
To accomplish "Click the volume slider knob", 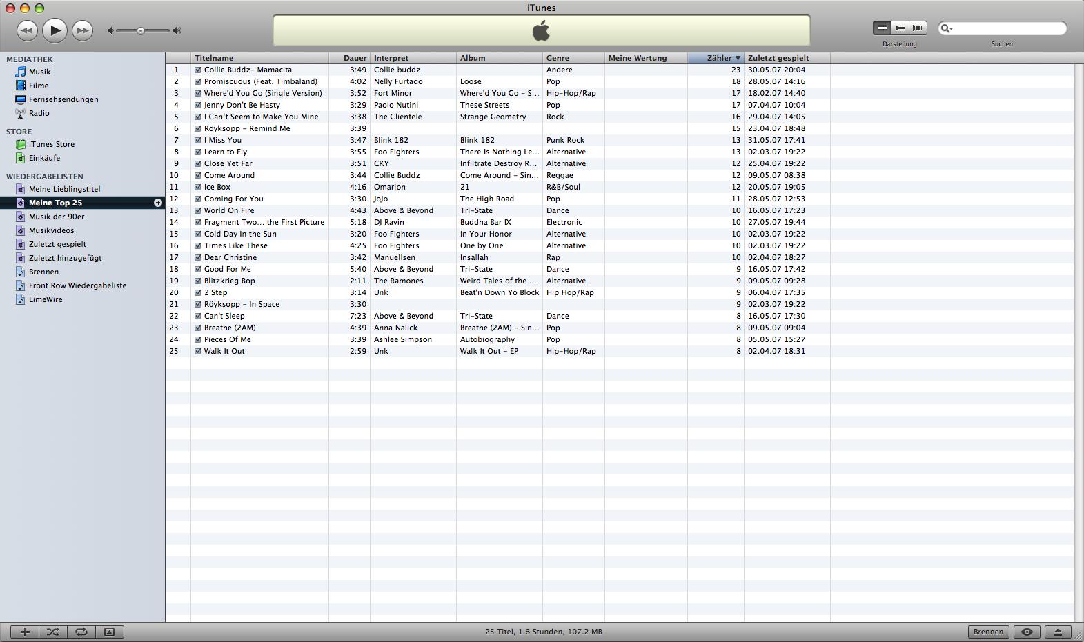I will [141, 30].
